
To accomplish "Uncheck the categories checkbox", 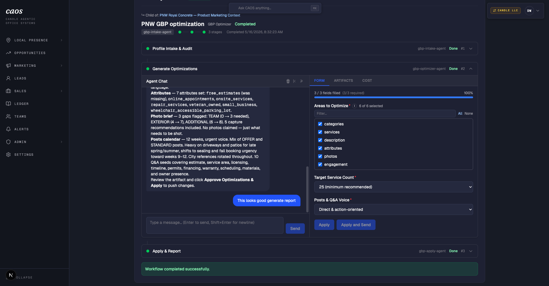I will pos(320,124).
